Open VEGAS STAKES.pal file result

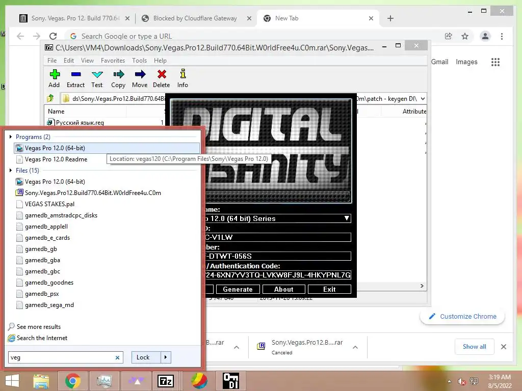click(49, 204)
